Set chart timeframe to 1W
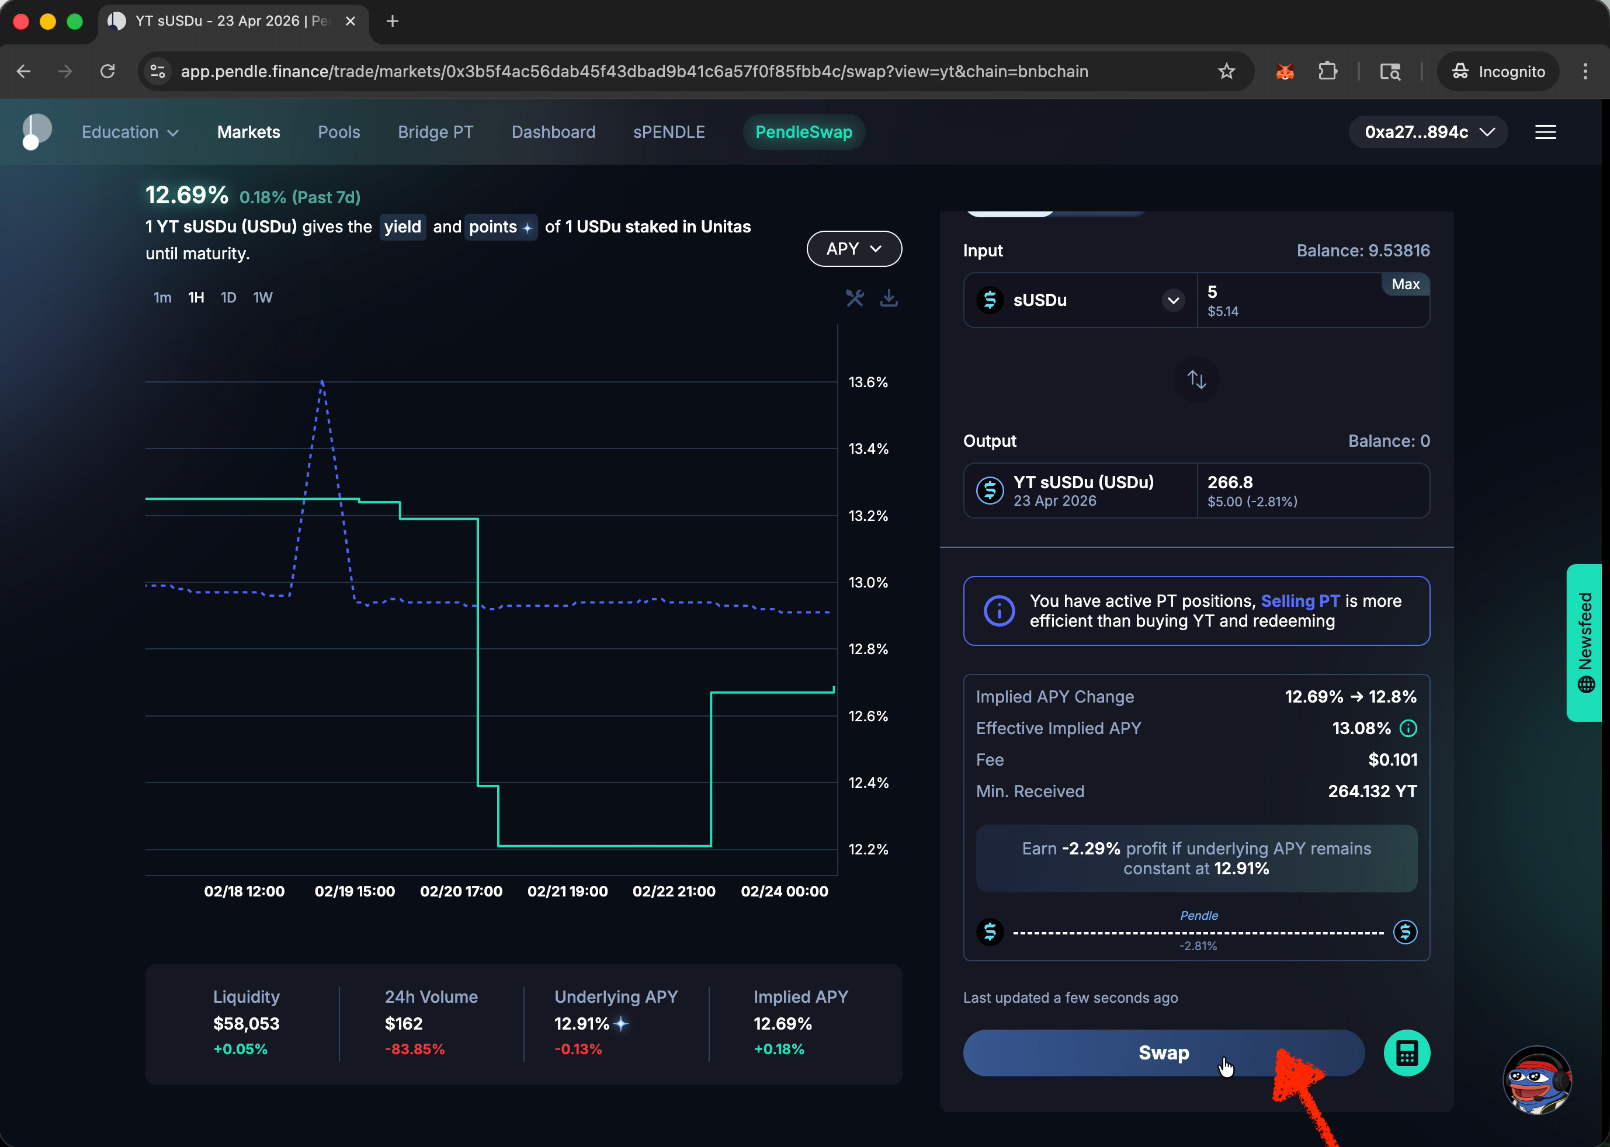This screenshot has width=1610, height=1147. [263, 297]
